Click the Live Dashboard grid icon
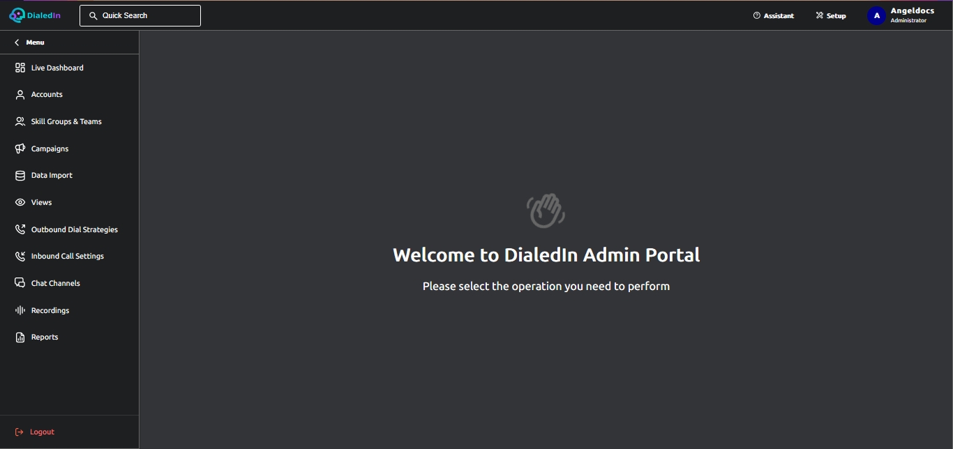953x449 pixels. point(20,68)
